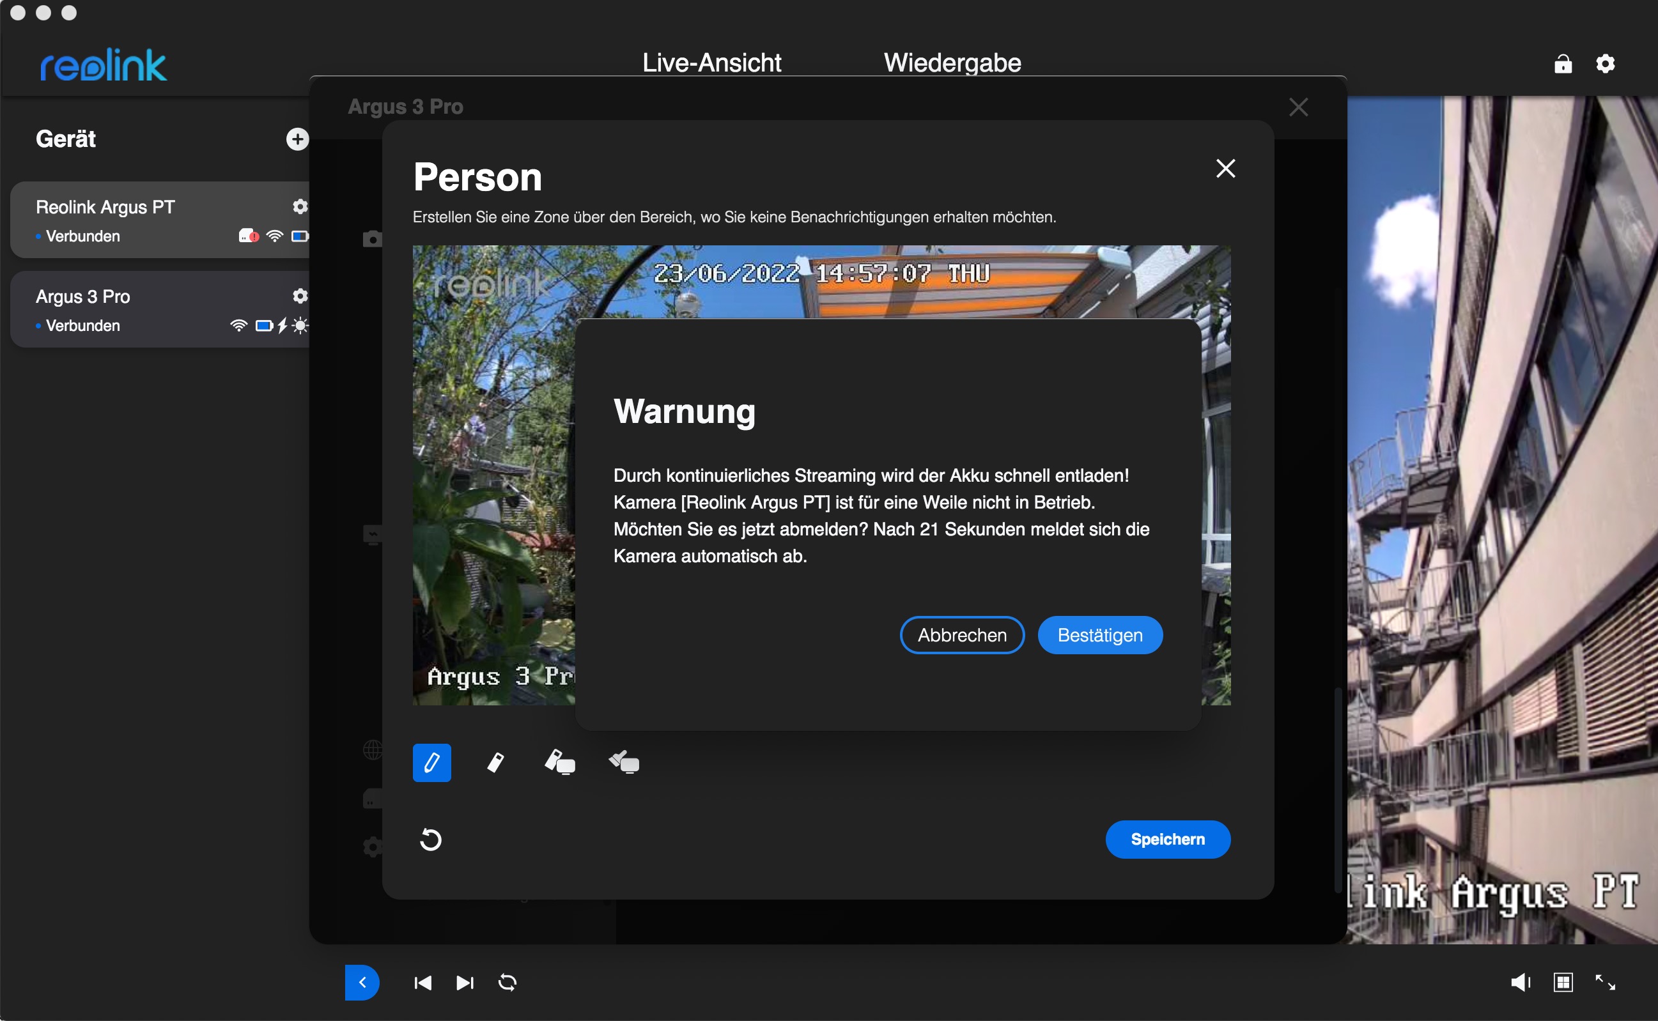1658x1021 pixels.
Task: Open settings gear for Argus 3 Pro
Action: tap(300, 296)
